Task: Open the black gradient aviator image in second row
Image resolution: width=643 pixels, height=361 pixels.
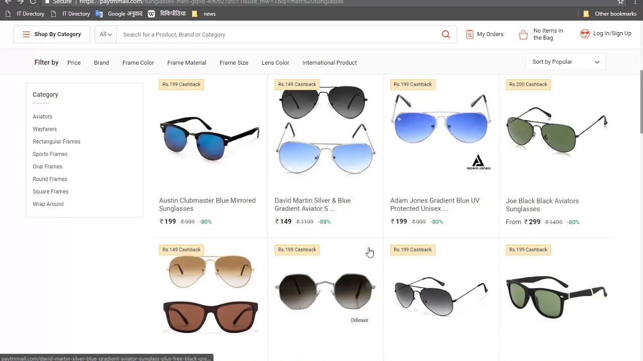Action: (441, 296)
